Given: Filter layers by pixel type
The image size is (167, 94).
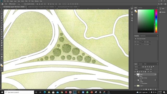Looking at the screenshot, I should coord(143,67).
